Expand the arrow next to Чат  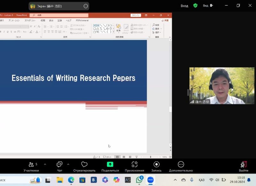pyautogui.click(x=68, y=164)
